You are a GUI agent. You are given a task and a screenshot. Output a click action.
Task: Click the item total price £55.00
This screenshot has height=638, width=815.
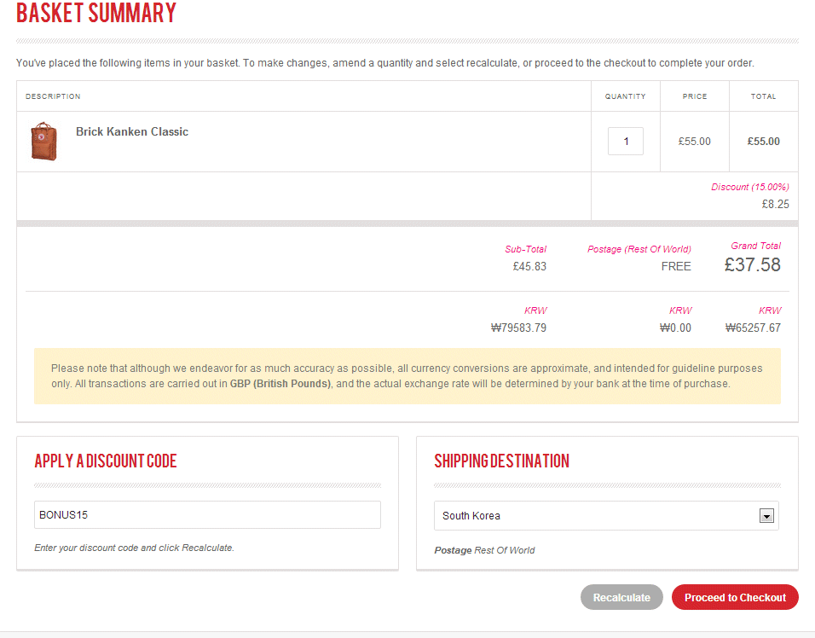click(x=763, y=142)
